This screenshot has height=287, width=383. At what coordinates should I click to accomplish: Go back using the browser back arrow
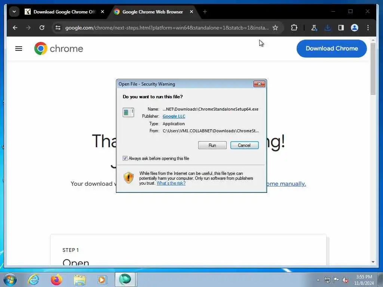(15, 28)
